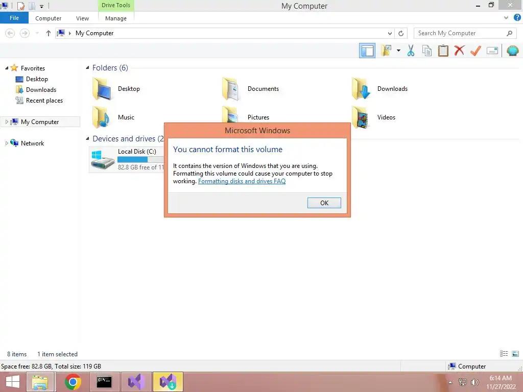Open Visual Studio Installer from the taskbar

pyautogui.click(x=168, y=382)
